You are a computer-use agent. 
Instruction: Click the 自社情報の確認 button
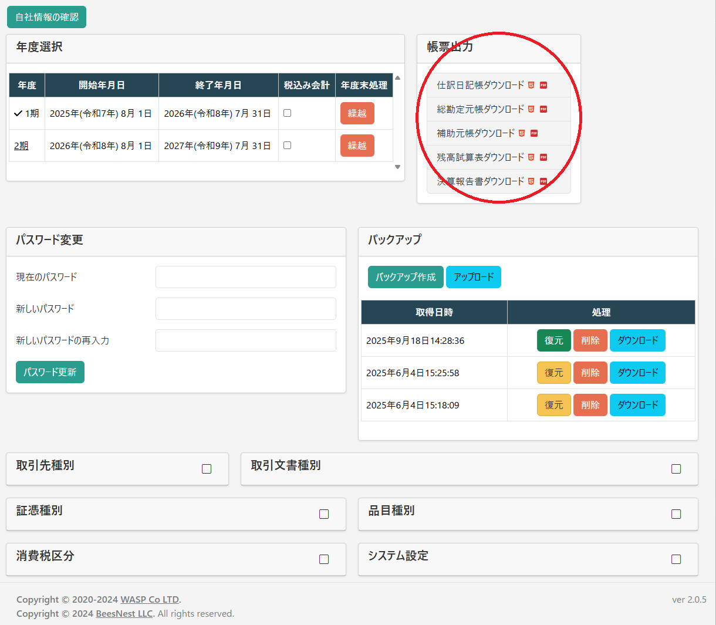(x=46, y=17)
